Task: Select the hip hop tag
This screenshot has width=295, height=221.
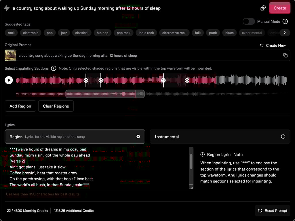Action: pyautogui.click(x=102, y=33)
